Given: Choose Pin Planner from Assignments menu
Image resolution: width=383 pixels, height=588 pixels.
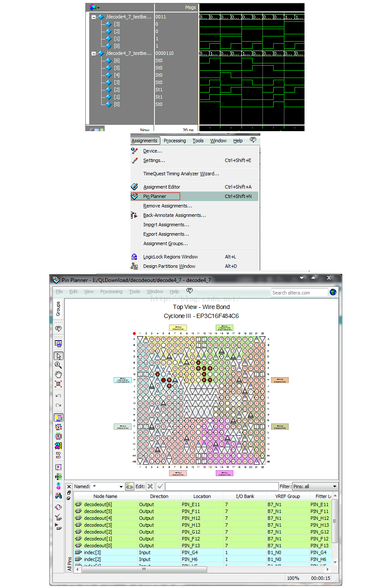Looking at the screenshot, I should click(x=194, y=196).
